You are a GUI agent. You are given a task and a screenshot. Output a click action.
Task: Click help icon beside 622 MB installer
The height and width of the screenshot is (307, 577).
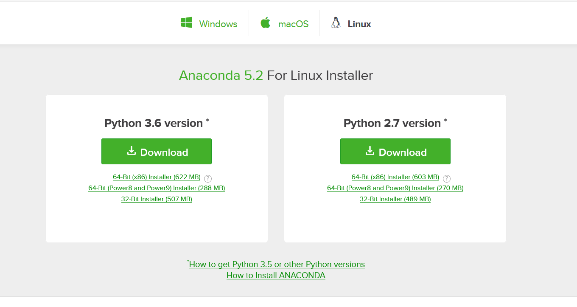[208, 179]
